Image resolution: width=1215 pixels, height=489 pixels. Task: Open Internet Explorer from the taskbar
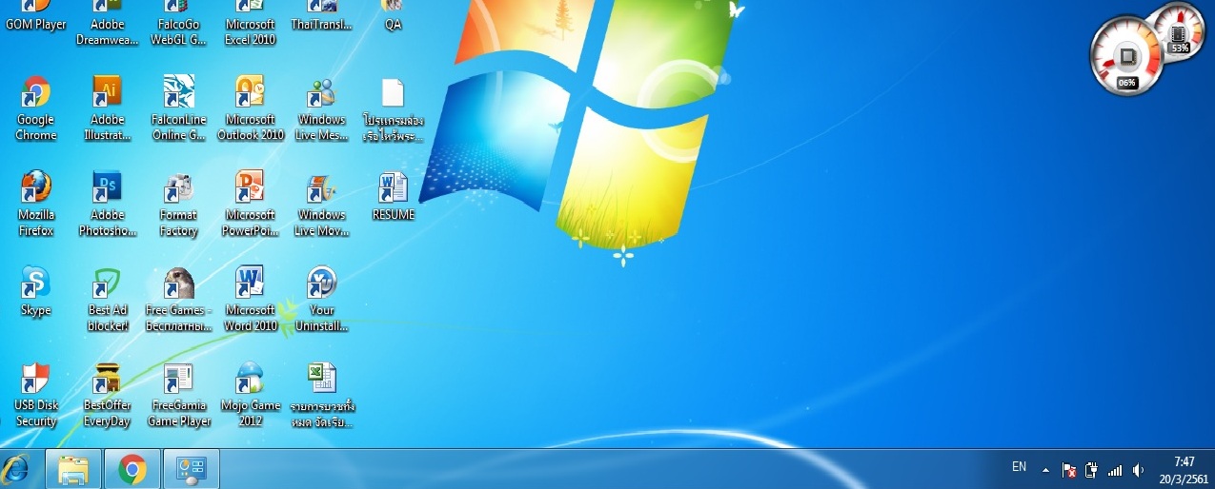coord(16,469)
